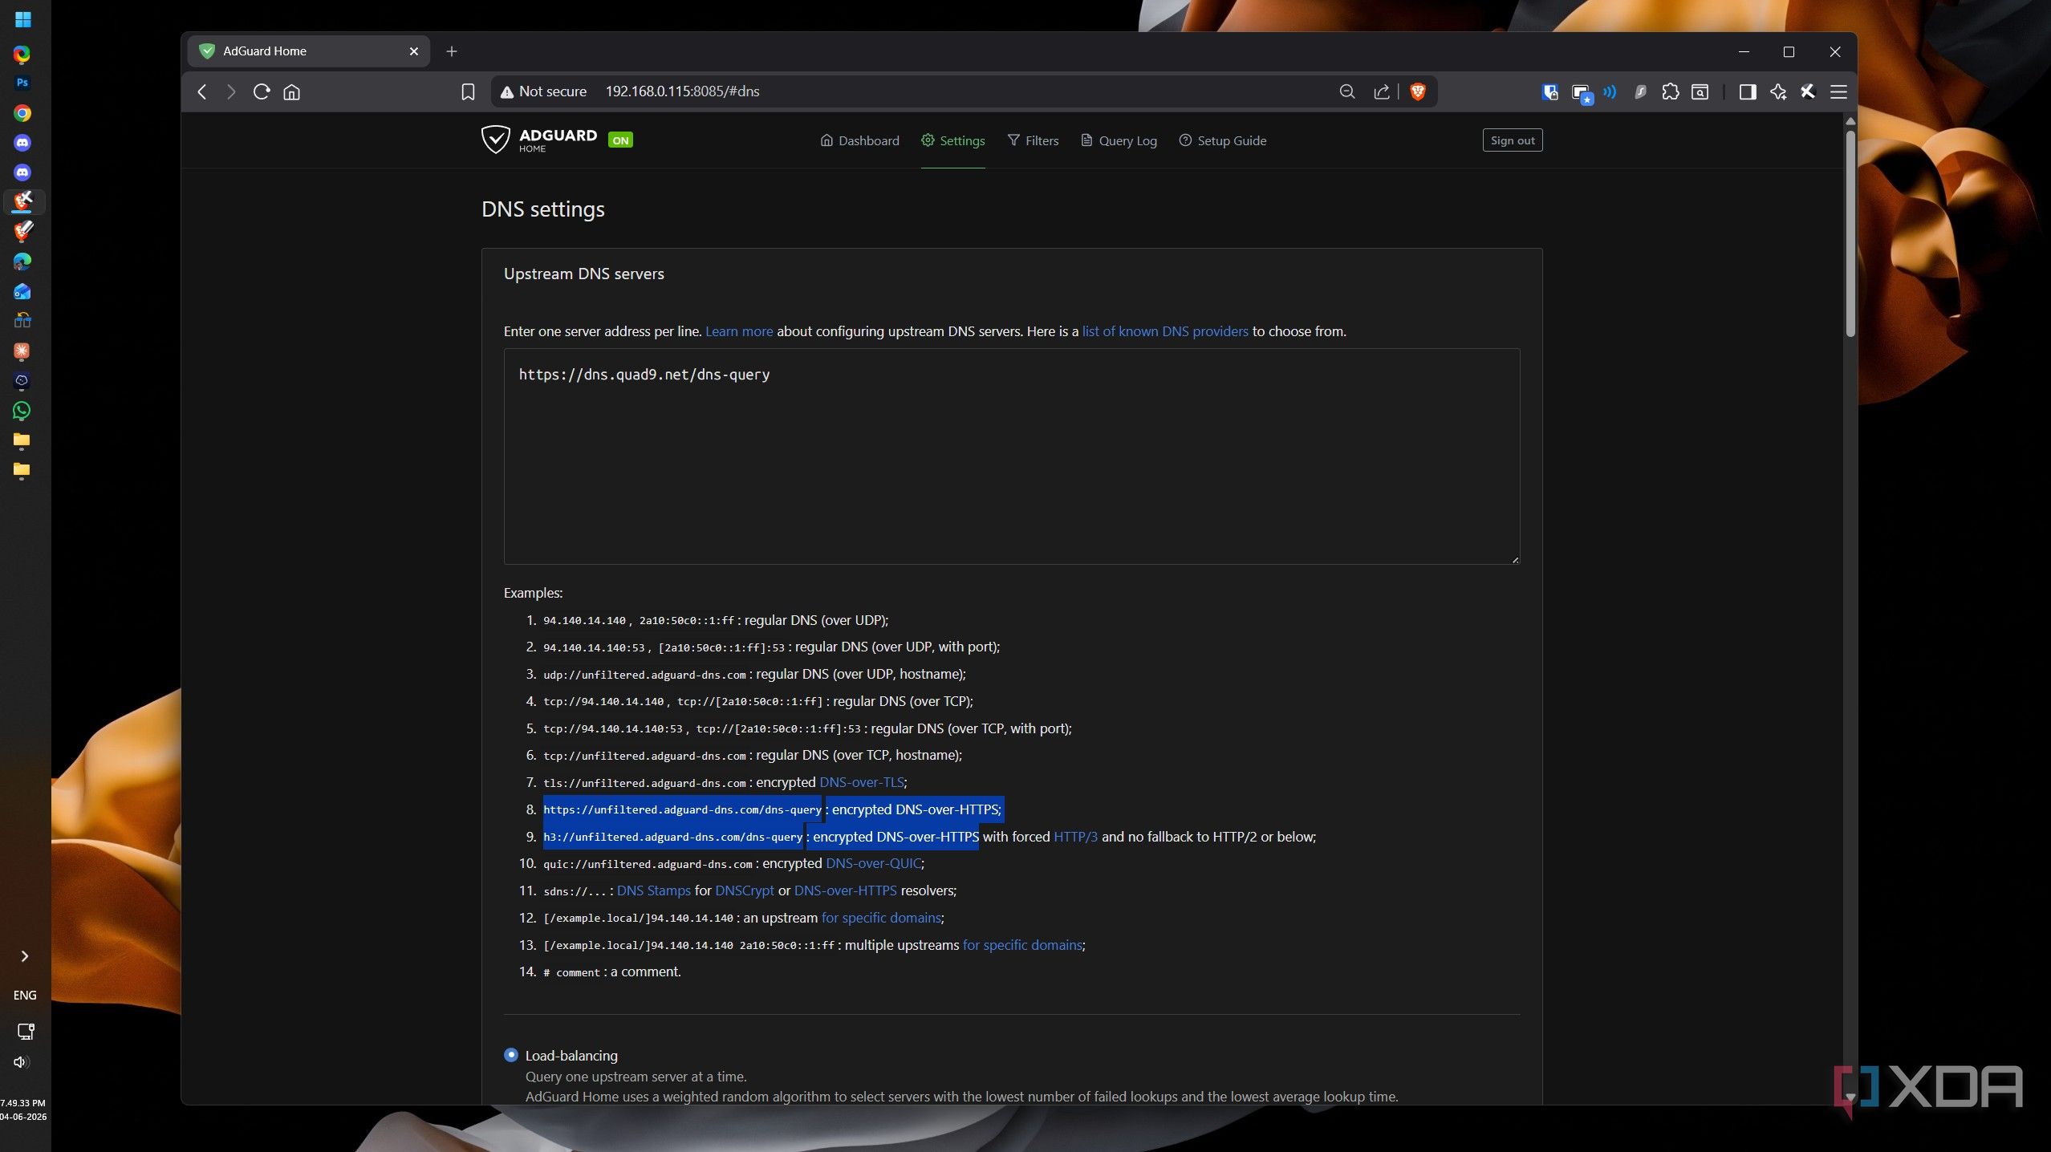Go to the Query Log page
The width and height of the screenshot is (2051, 1152).
tap(1119, 140)
